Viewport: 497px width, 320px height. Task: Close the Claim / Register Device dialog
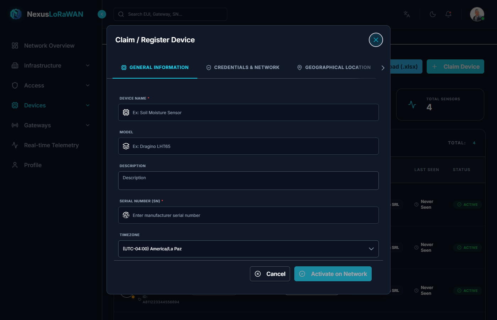pyautogui.click(x=376, y=40)
